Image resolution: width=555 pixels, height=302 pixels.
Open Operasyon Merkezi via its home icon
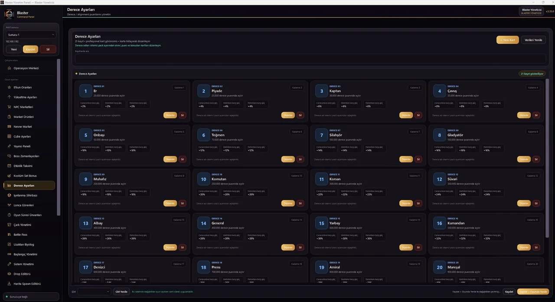(9, 68)
